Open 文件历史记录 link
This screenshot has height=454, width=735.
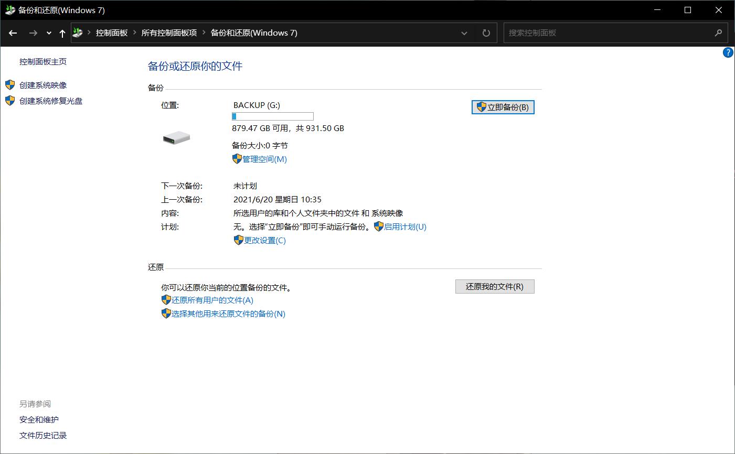43,435
